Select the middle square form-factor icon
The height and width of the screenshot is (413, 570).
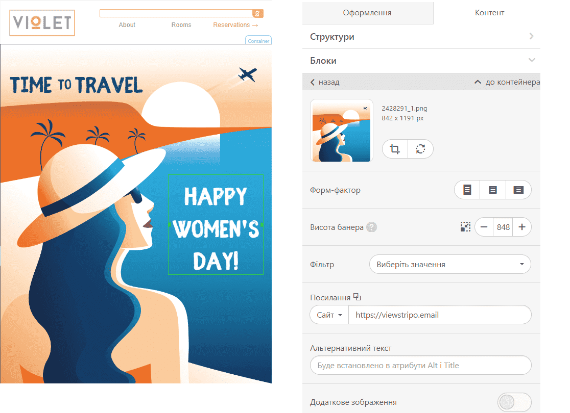[493, 190]
